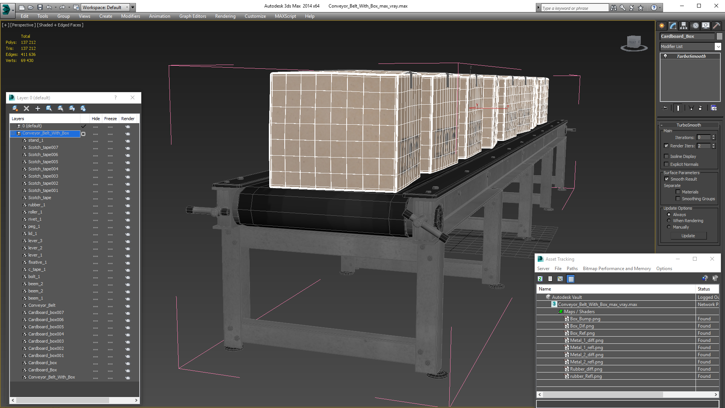Open the Workspace Default dropdown
This screenshot has width=725, height=408.
point(127,7)
